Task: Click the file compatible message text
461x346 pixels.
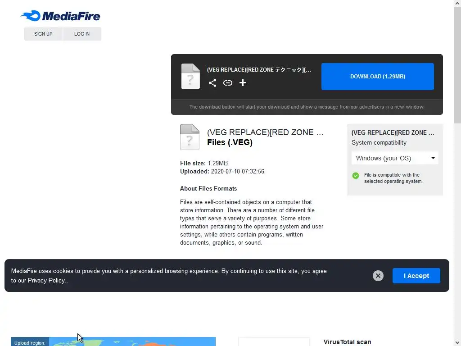Action: [393, 178]
